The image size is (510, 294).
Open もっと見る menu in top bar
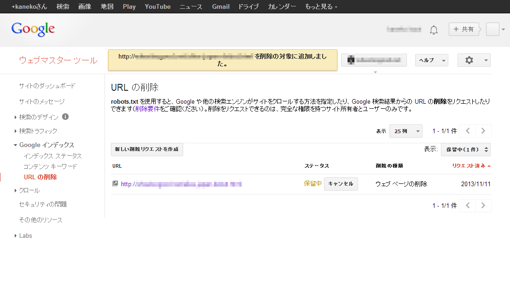click(x=321, y=6)
